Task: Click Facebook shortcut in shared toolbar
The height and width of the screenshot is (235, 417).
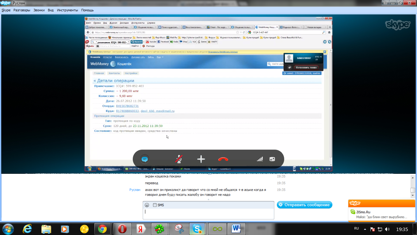Action: [x=163, y=42]
